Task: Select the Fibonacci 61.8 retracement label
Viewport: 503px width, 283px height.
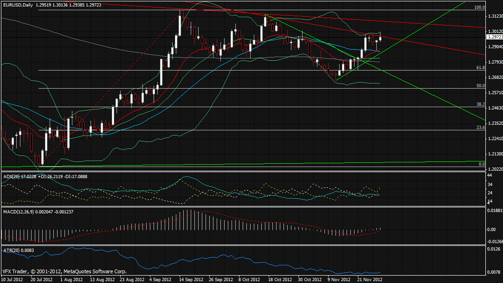Action: point(481,68)
